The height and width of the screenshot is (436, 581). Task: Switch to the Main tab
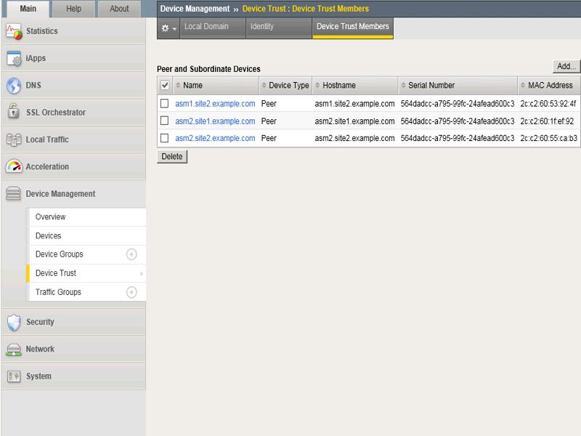tap(28, 9)
